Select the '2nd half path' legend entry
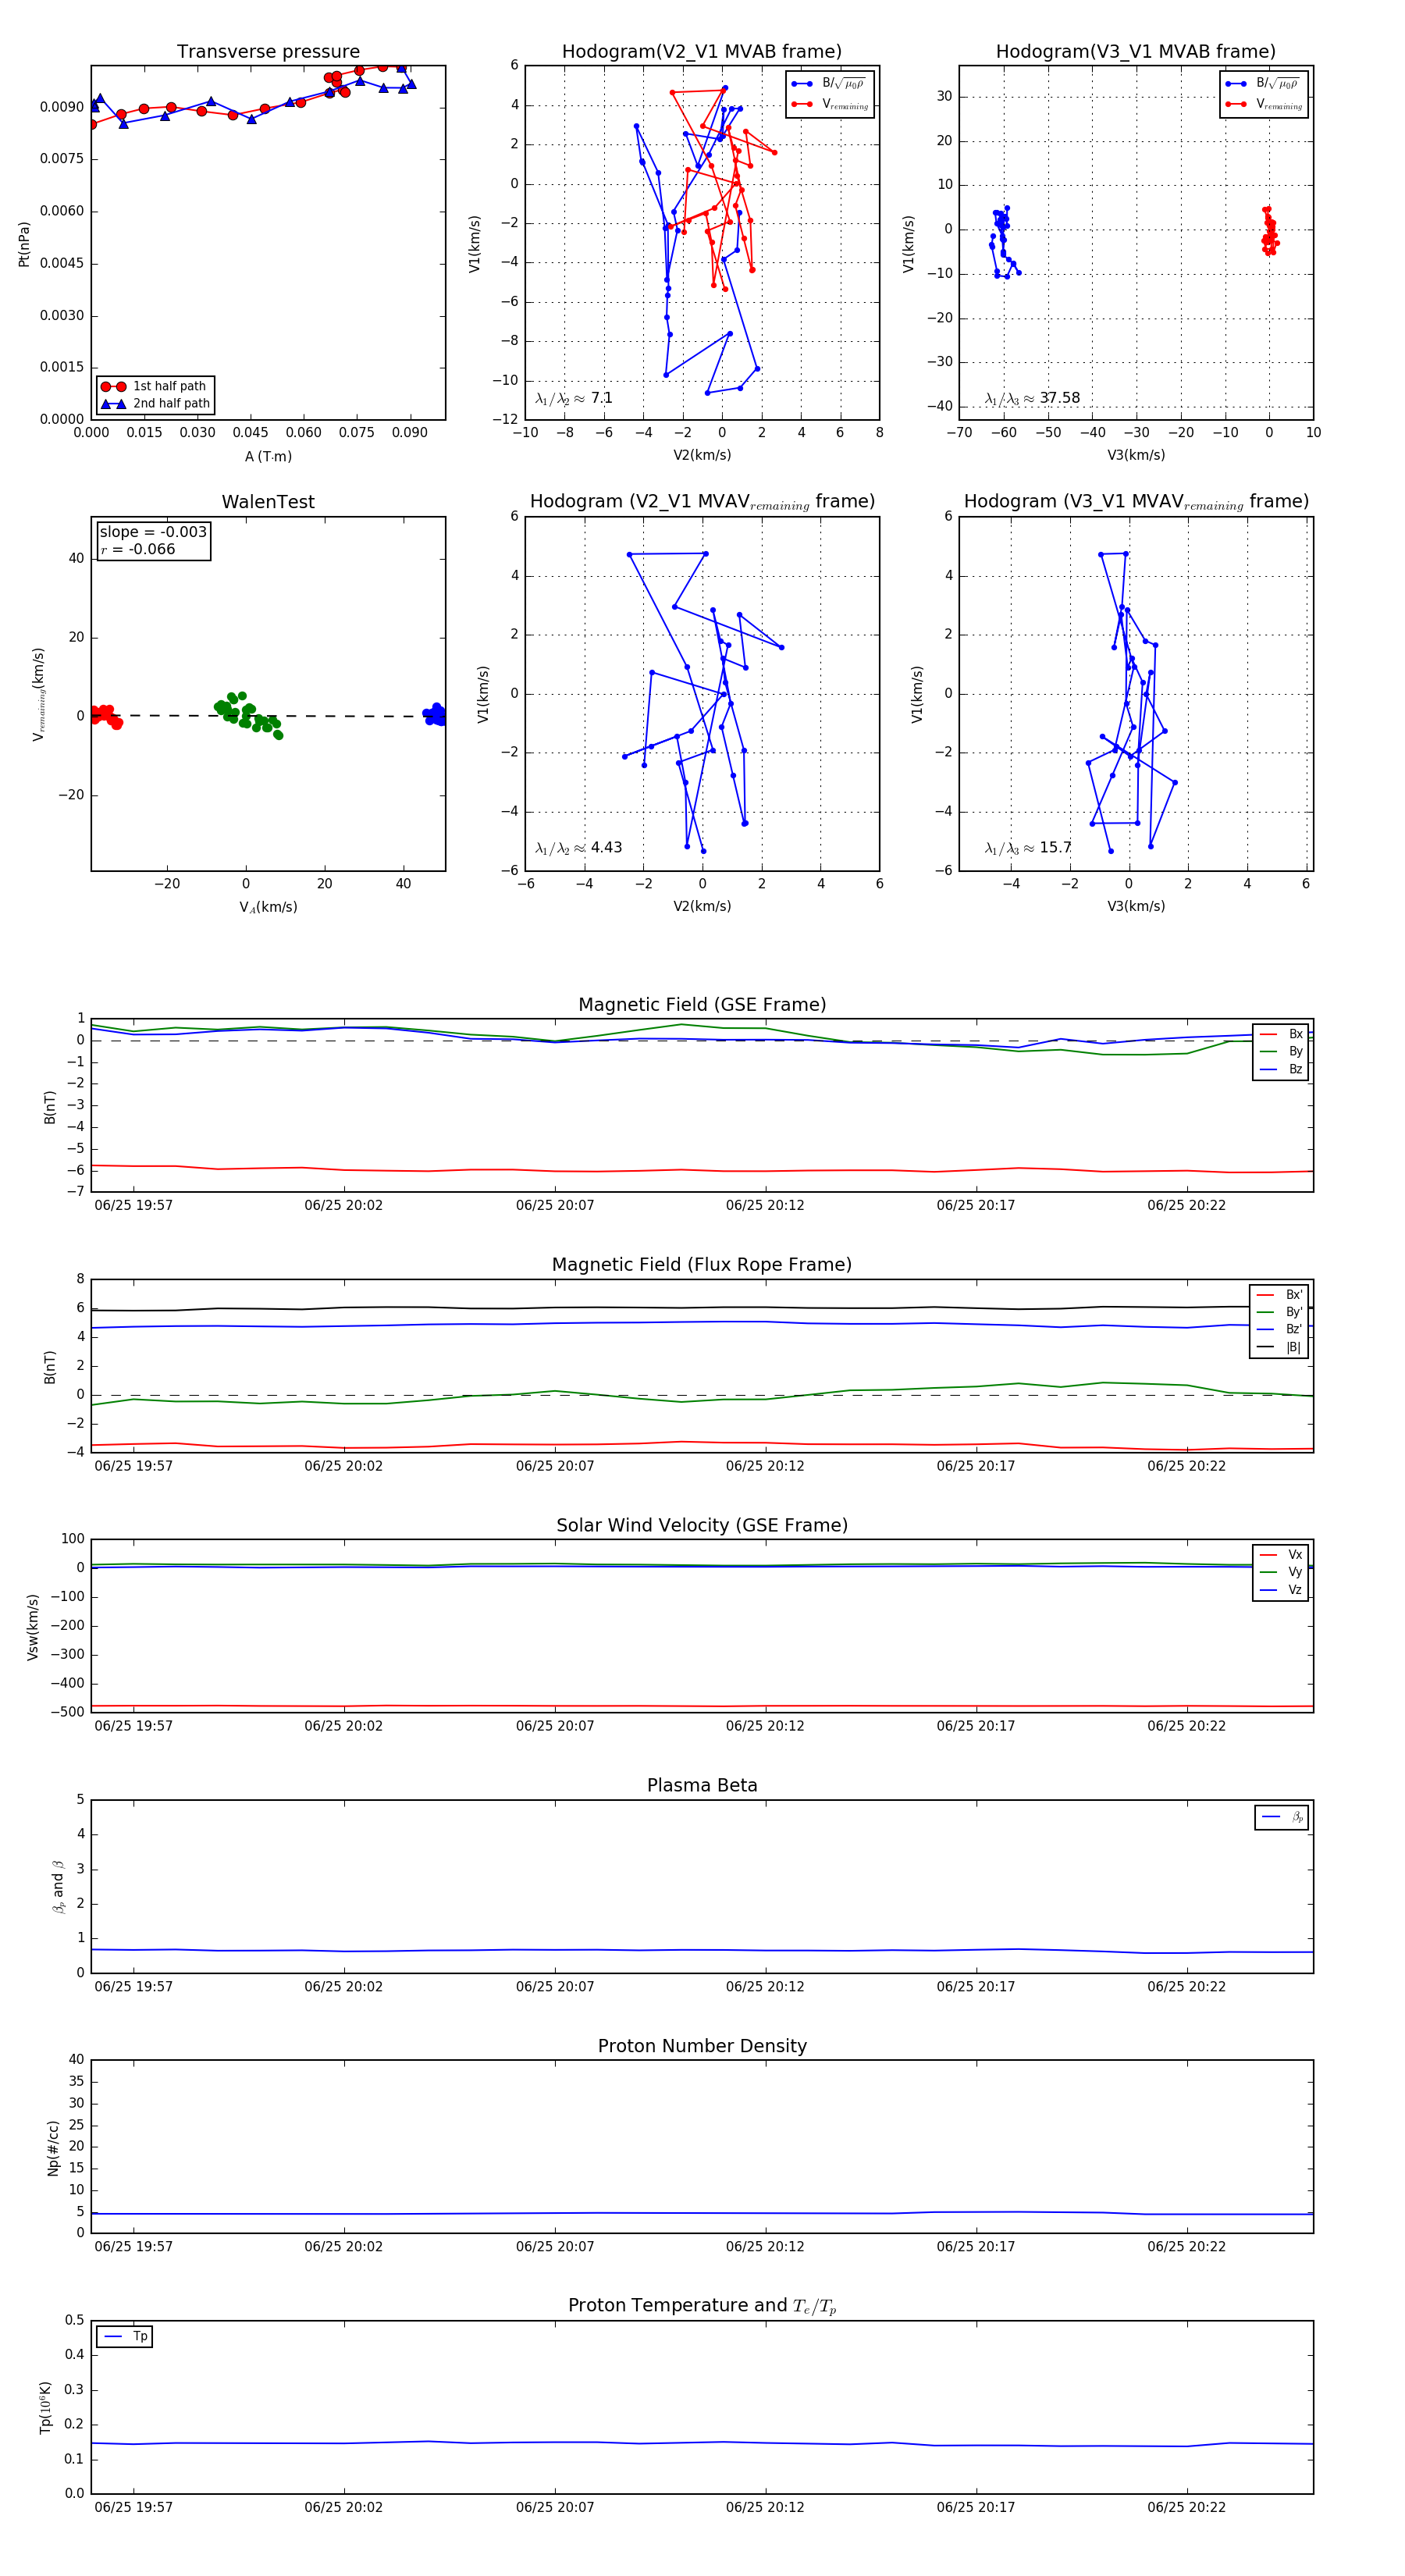Screen dimensions: 1405x2576 tap(155, 404)
